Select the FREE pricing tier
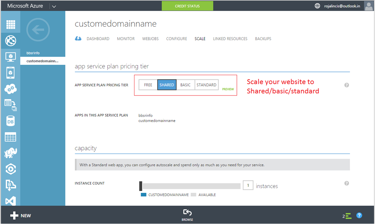Image resolution: width=375 pixels, height=224 pixels. pyautogui.click(x=148, y=85)
